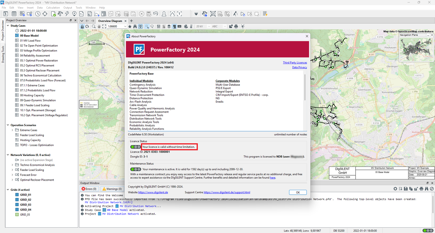Toggle the diagram freeze lock icon
The height and width of the screenshot is (233, 435).
82,26
